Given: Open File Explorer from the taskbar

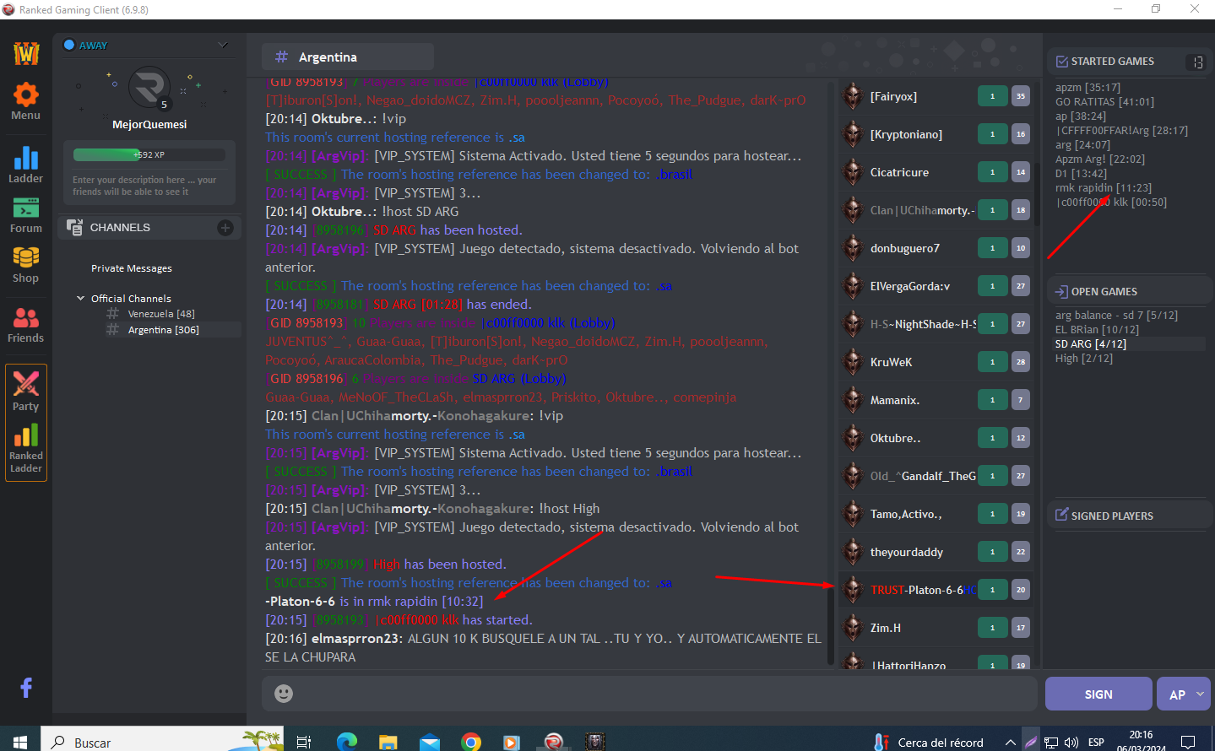Looking at the screenshot, I should coord(388,742).
